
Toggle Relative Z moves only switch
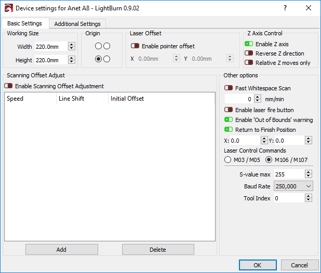point(249,62)
